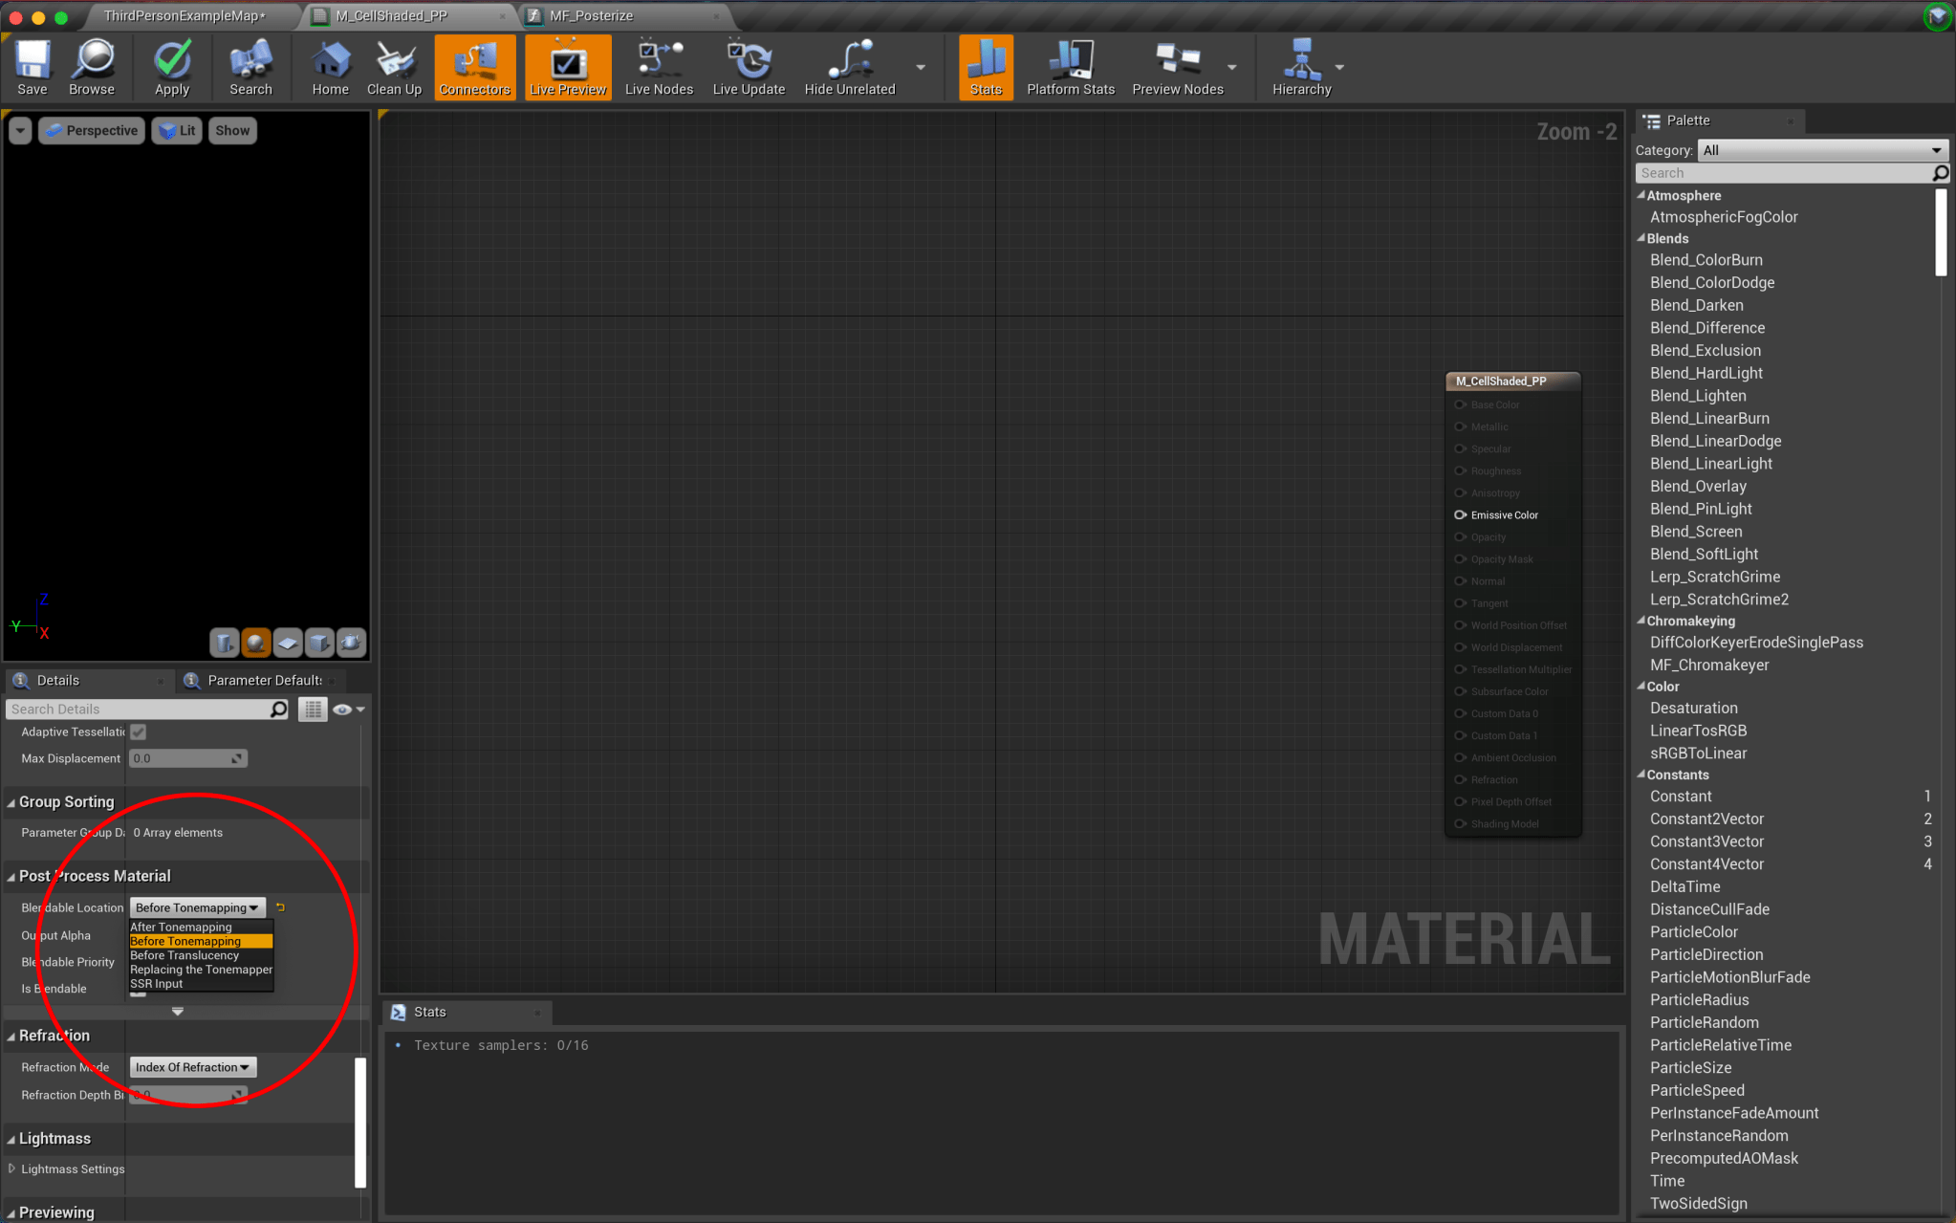
Task: Open Platform Stats panel
Action: (1070, 67)
